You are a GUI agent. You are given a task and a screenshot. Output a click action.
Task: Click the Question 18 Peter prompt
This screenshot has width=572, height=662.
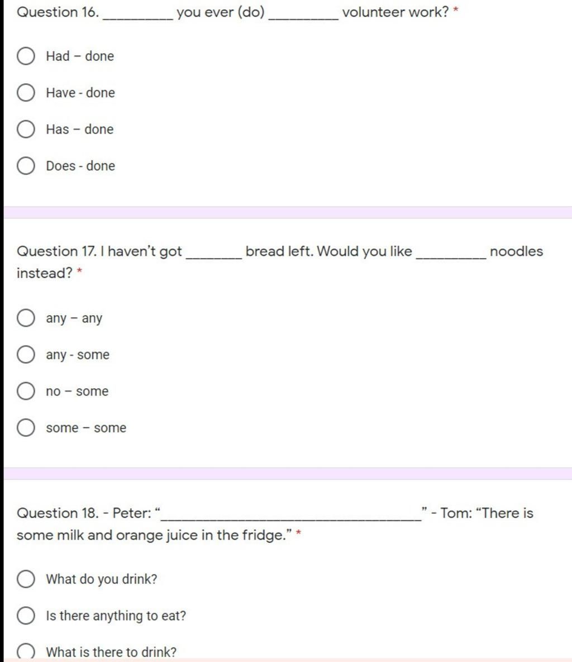point(275,524)
